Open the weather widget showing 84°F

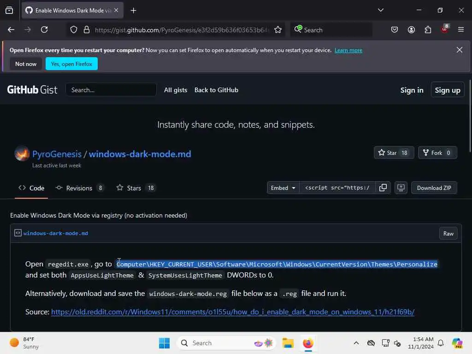coord(24,343)
